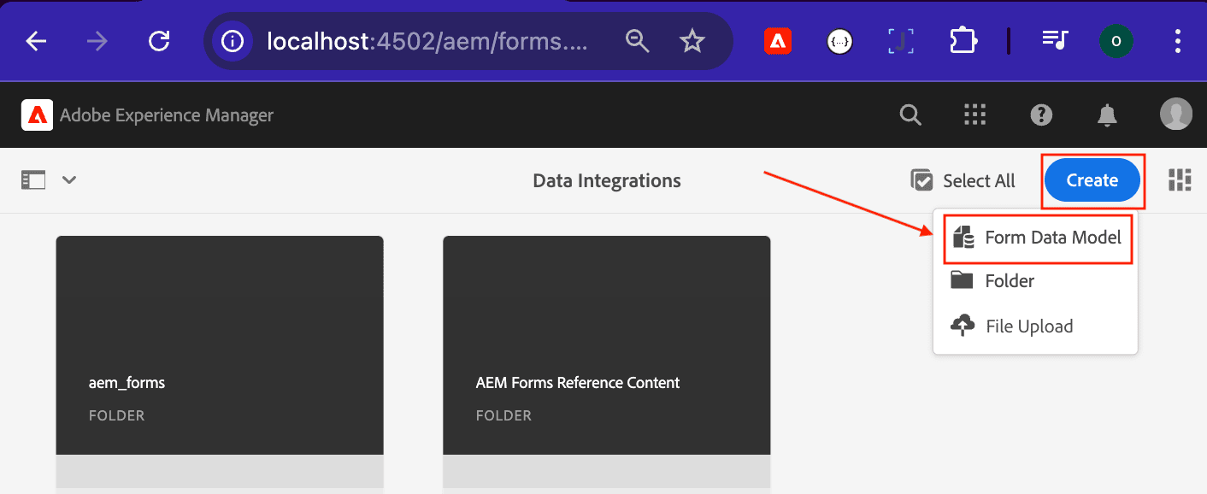Image resolution: width=1207 pixels, height=494 pixels.
Task: Open the AEM Help question mark
Action: click(x=1041, y=115)
